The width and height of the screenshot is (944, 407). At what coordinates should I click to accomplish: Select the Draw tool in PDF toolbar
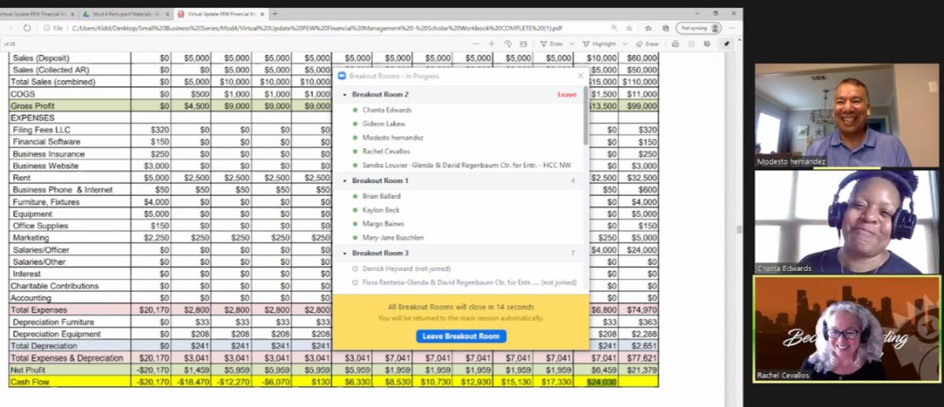coord(551,44)
